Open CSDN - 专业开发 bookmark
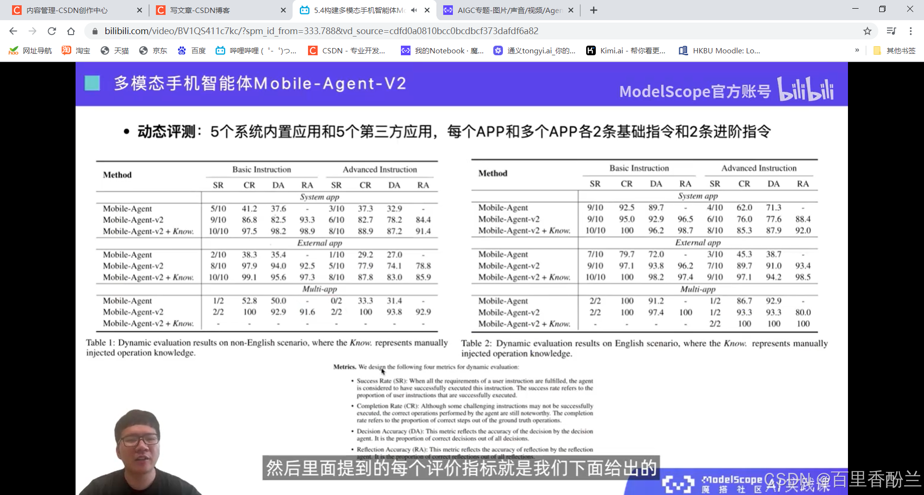The image size is (924, 495). click(347, 50)
